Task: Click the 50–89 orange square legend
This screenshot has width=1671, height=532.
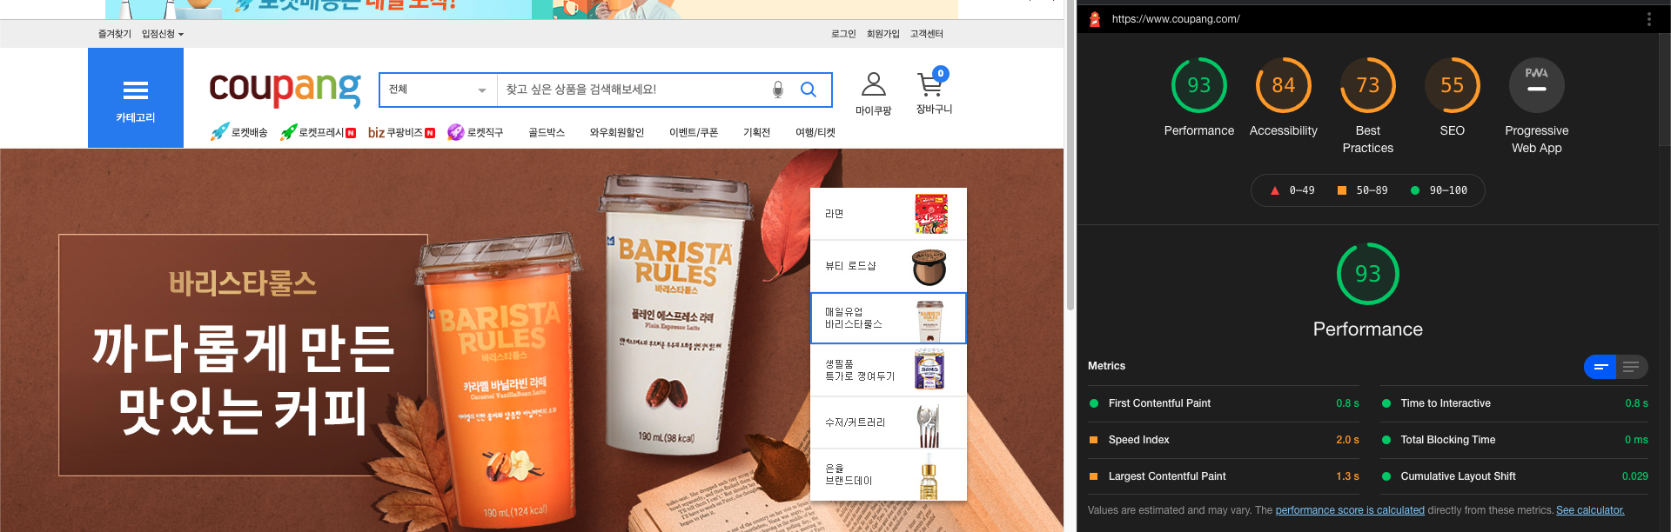Action: pyautogui.click(x=1363, y=190)
